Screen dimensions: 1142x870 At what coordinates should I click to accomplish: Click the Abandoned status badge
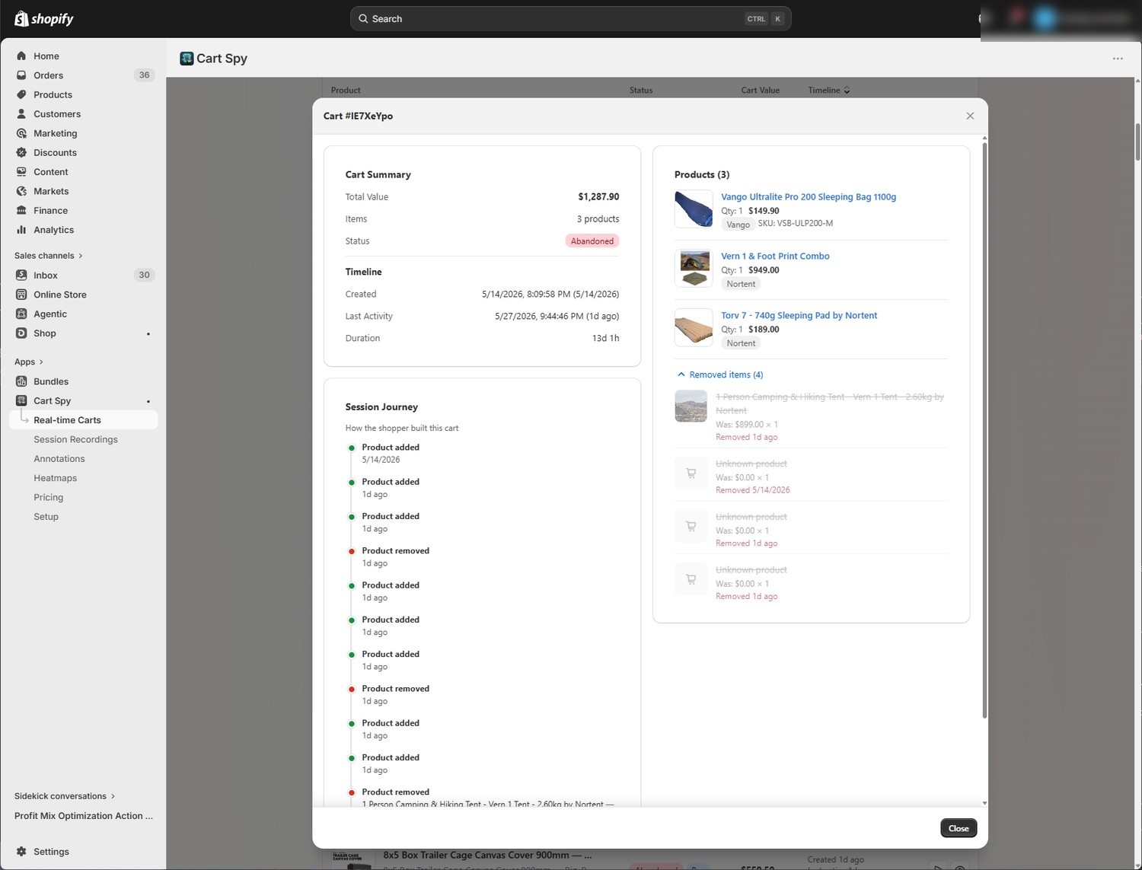click(x=592, y=241)
